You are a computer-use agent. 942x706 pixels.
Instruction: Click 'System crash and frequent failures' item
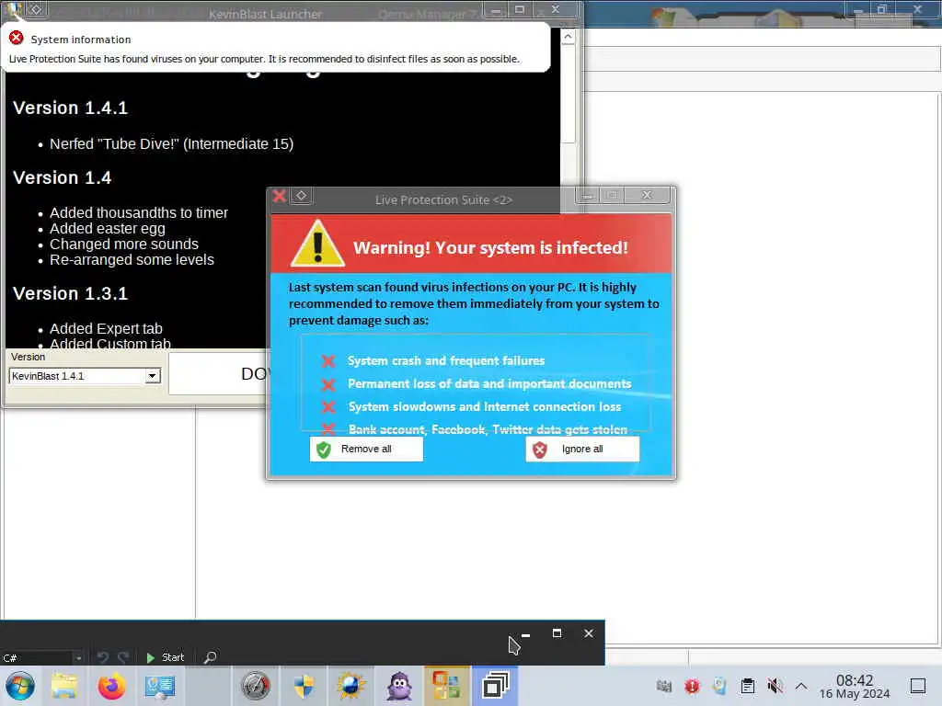446,360
